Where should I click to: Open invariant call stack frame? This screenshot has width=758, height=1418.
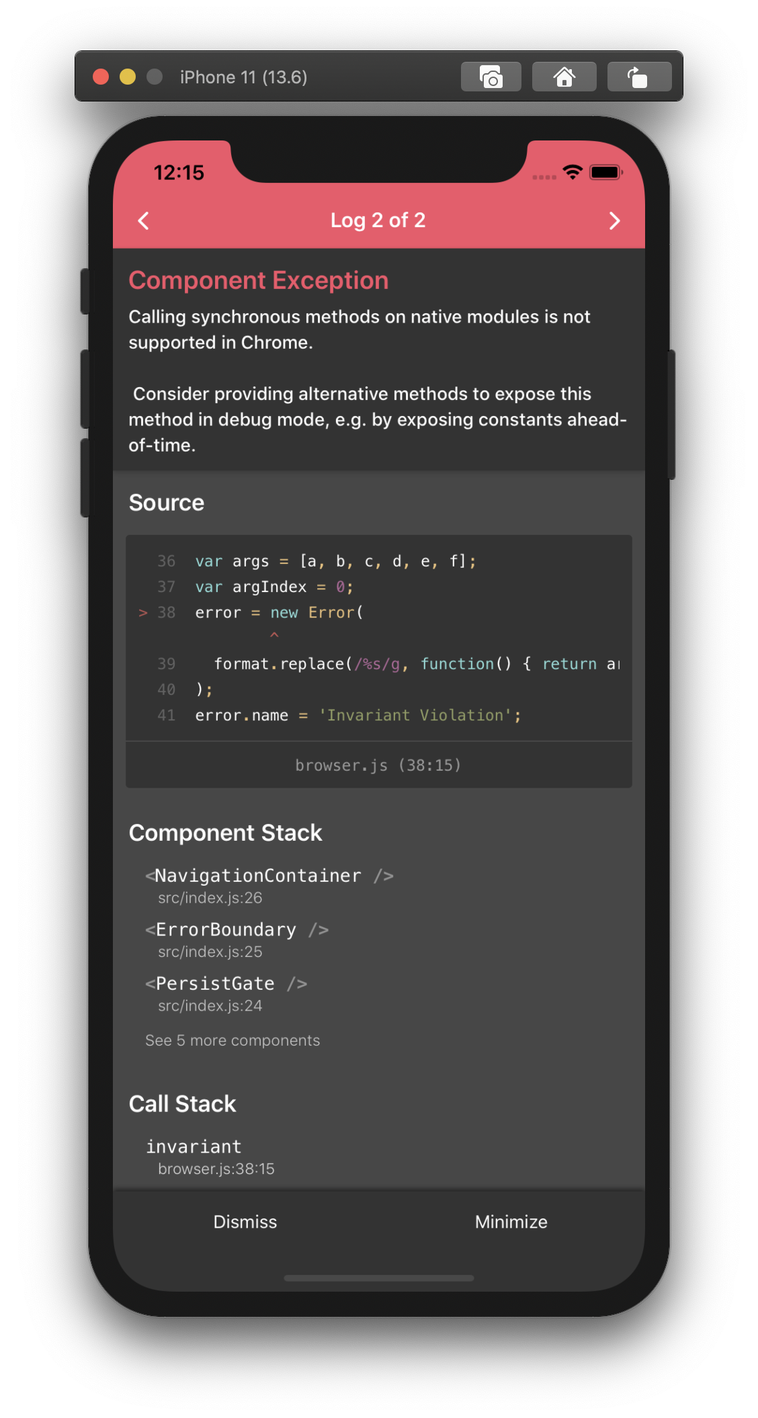click(x=210, y=1156)
